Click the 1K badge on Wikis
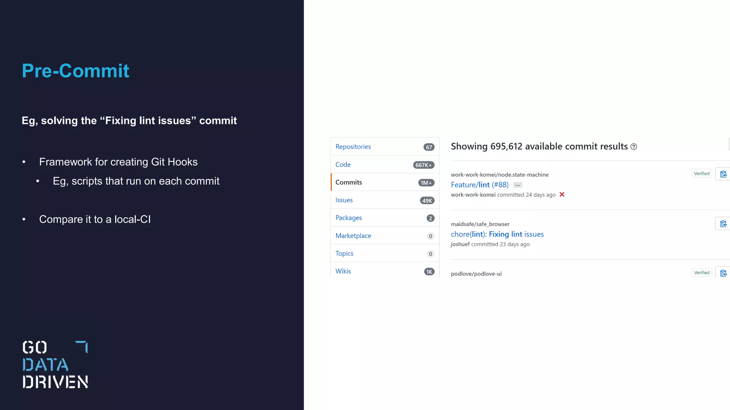Viewport: 730px width, 410px height. coord(429,272)
